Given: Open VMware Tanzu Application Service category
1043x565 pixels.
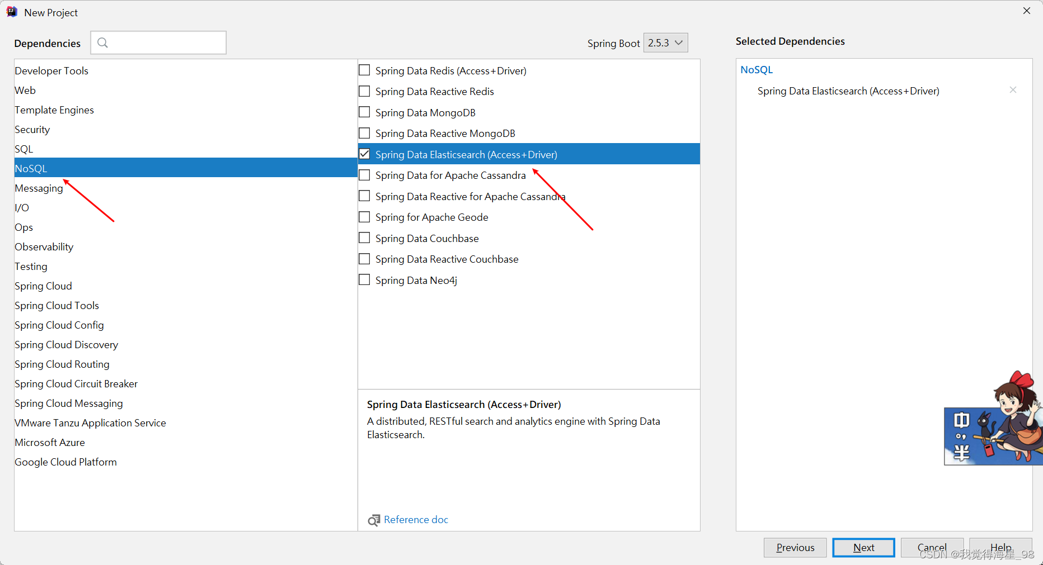Looking at the screenshot, I should click(186, 422).
